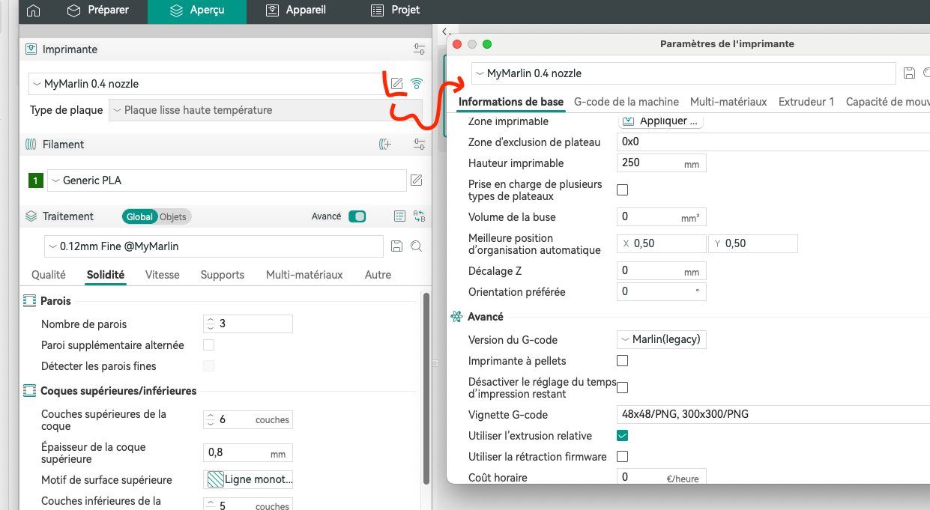Viewport: 930px width, 510px height.
Task: Select Objets in the Global/Objets switch
Action: click(x=173, y=216)
